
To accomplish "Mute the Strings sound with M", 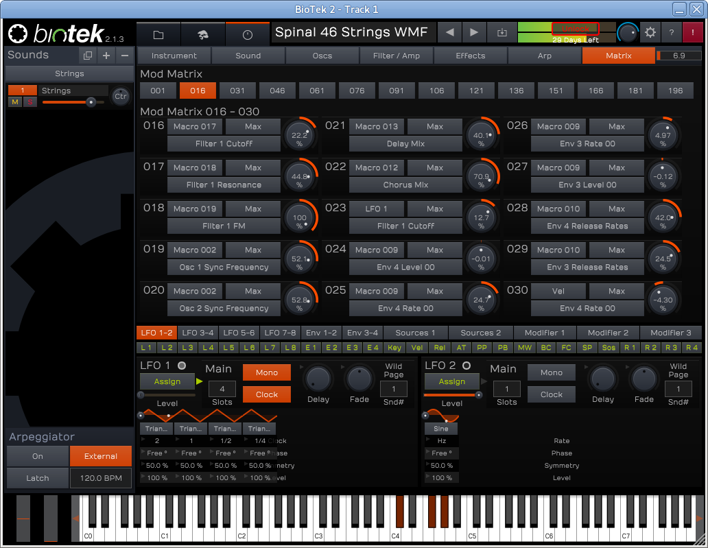I will [x=15, y=102].
